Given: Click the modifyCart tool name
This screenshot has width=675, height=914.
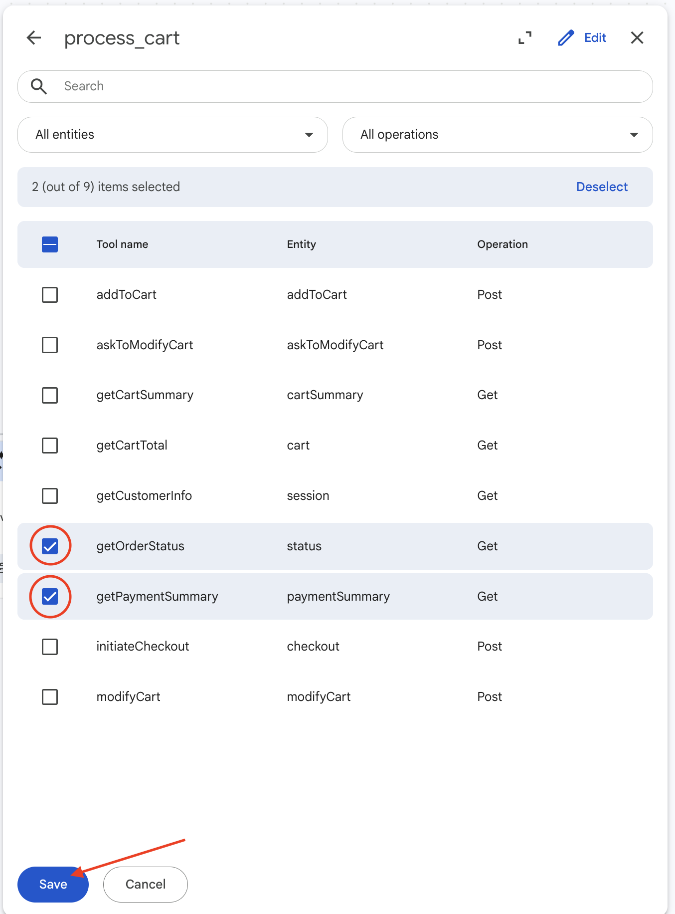Looking at the screenshot, I should 128,697.
